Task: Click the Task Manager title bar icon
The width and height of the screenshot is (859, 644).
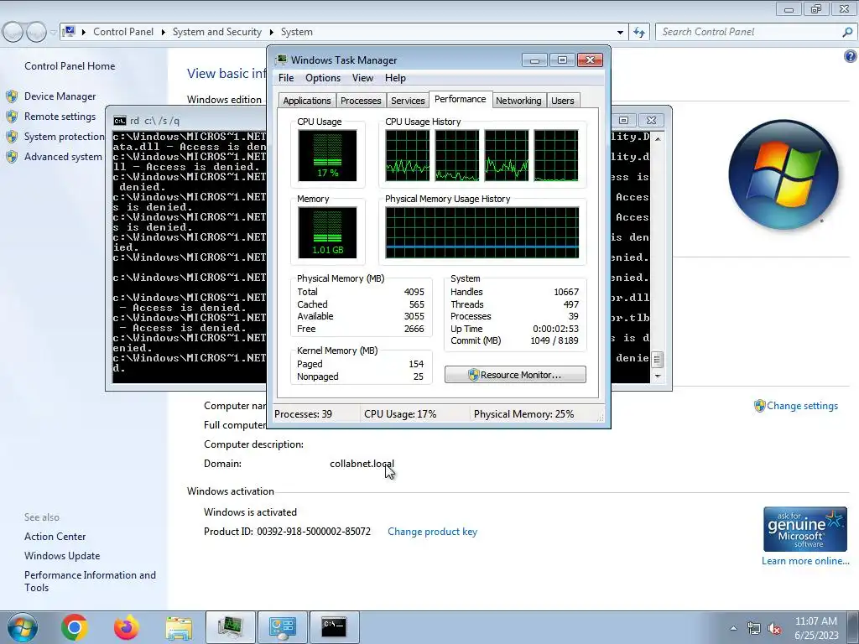Action: pos(281,60)
